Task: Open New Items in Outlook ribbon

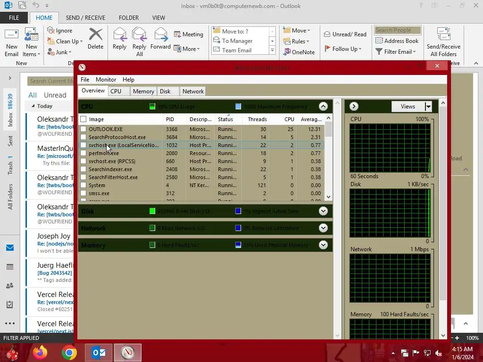Action: 32,42
